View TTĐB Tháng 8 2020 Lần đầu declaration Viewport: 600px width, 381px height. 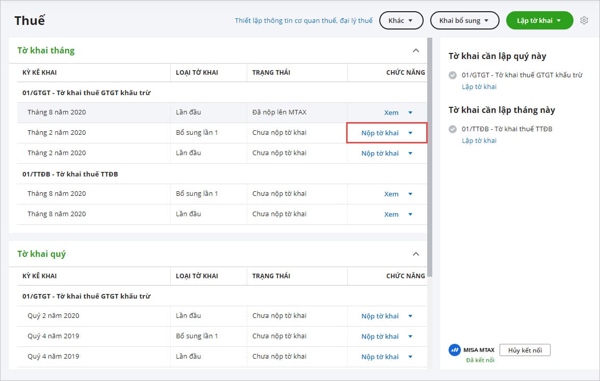pos(391,214)
